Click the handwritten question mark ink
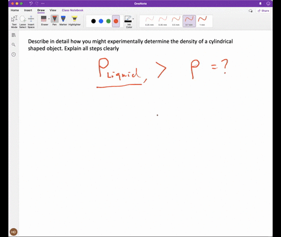281x237 pixels. (225, 67)
